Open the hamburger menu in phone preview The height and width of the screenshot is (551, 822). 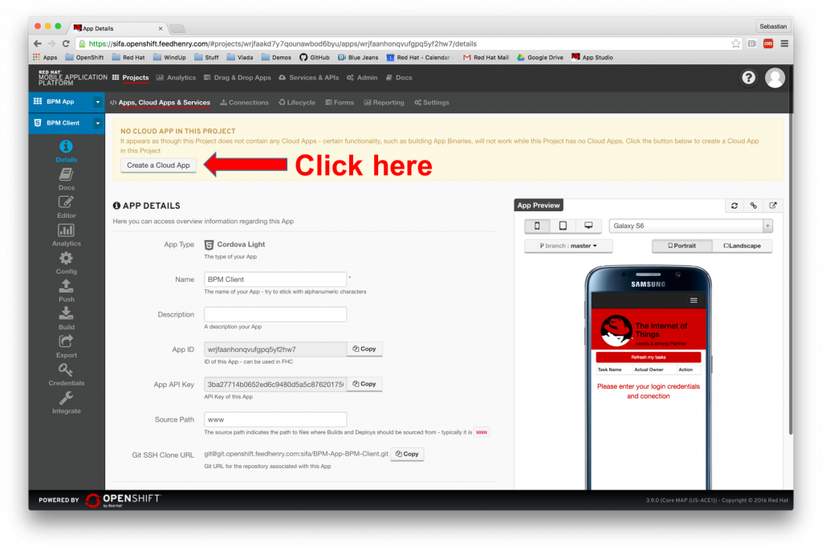(x=694, y=300)
